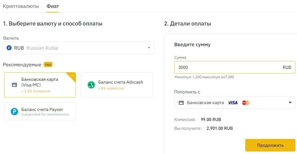Click the Продолжить button
Viewport: 297px width, 154px height.
pyautogui.click(x=270, y=145)
